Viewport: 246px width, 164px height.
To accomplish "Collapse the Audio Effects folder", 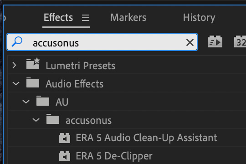I will (x=16, y=83).
